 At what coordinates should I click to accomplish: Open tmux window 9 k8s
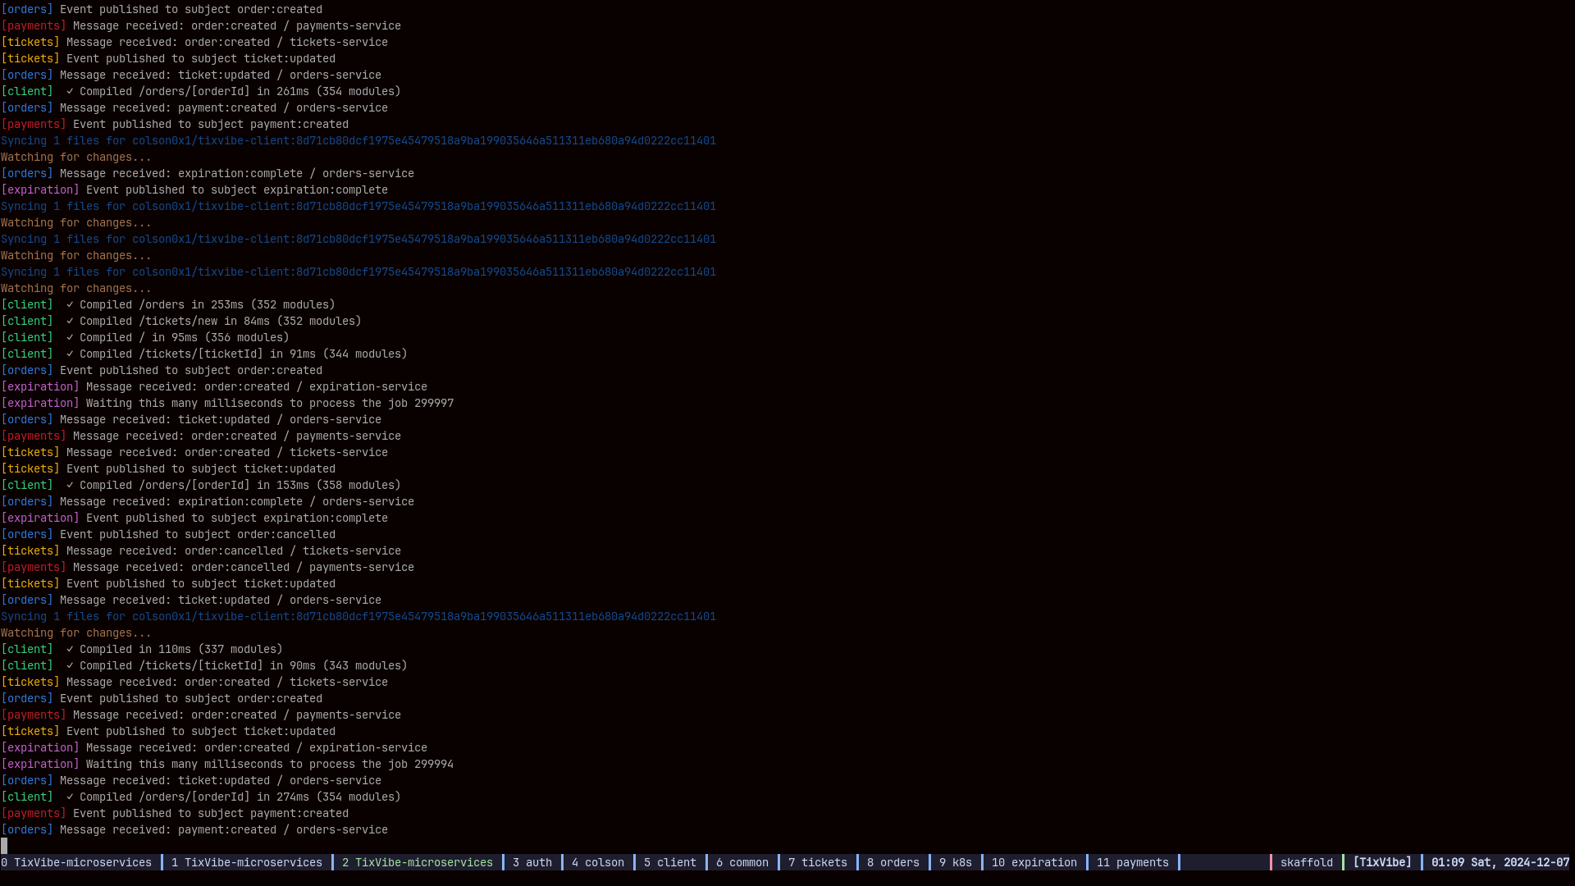(956, 862)
